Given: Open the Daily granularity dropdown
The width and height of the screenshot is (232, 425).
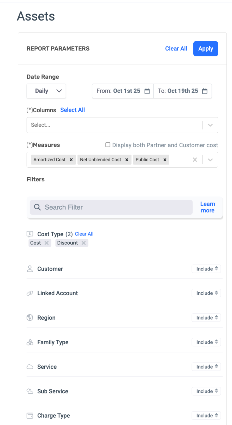Looking at the screenshot, I should pos(46,91).
